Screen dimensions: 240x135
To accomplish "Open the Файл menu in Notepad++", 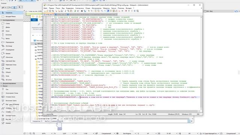I will tap(45, 8).
